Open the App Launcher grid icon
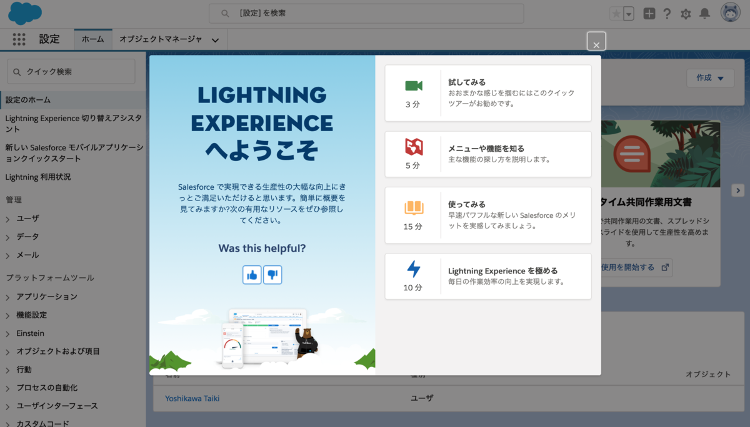Image resolution: width=750 pixels, height=427 pixels. (19, 39)
